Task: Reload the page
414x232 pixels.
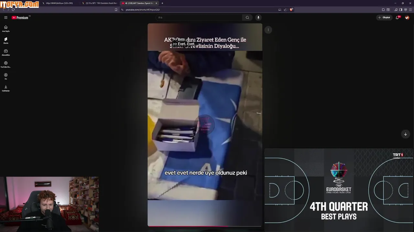Action: pyautogui.click(x=13, y=10)
